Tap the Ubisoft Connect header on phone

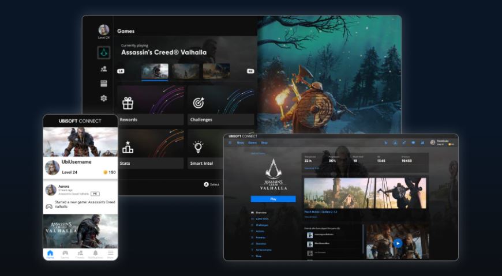pos(80,121)
